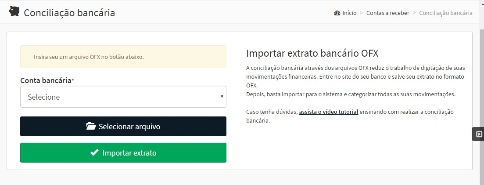Open the video play tab at right edge
Viewport: 484px width, 185px height.
tap(478, 134)
